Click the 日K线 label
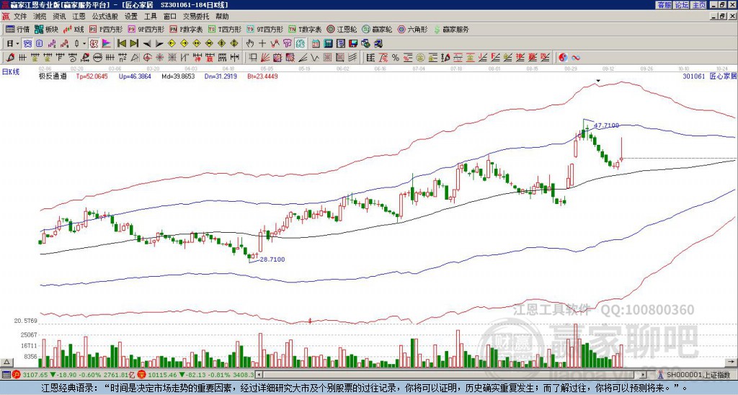Image resolution: width=738 pixels, height=395 pixels. point(10,72)
